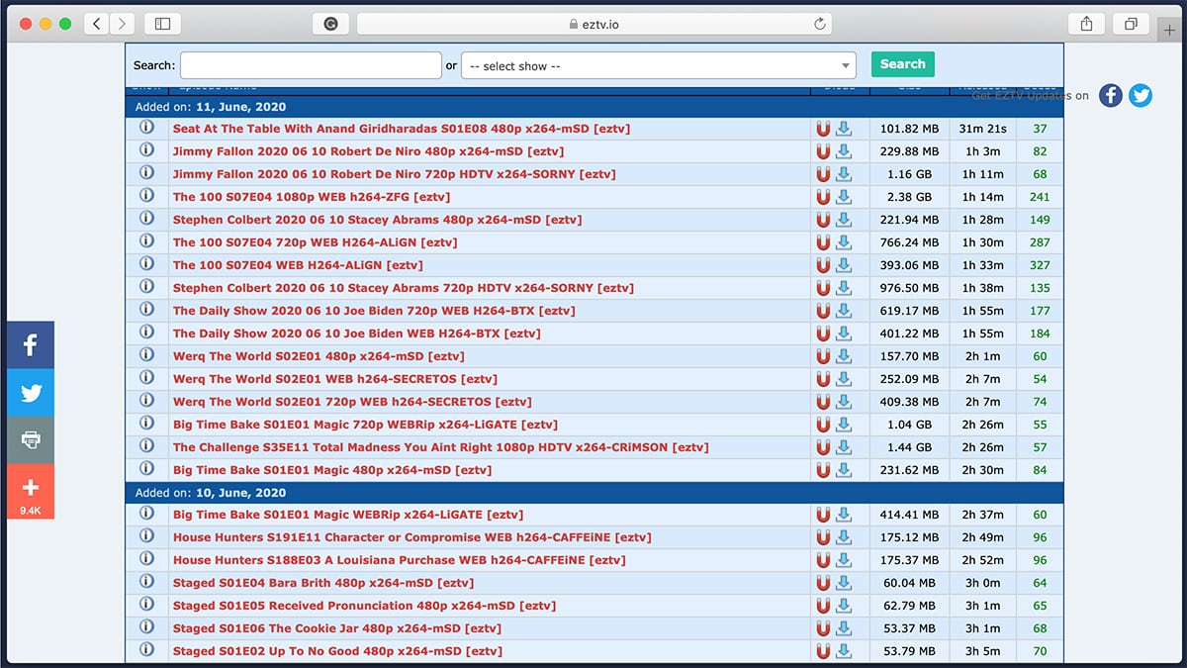Open The 100 S07E04 WEB H264-ALiGN link
The image size is (1187, 668).
click(298, 265)
